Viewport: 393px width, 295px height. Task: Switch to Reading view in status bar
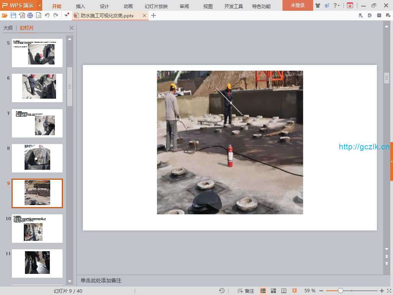[x=284, y=291]
